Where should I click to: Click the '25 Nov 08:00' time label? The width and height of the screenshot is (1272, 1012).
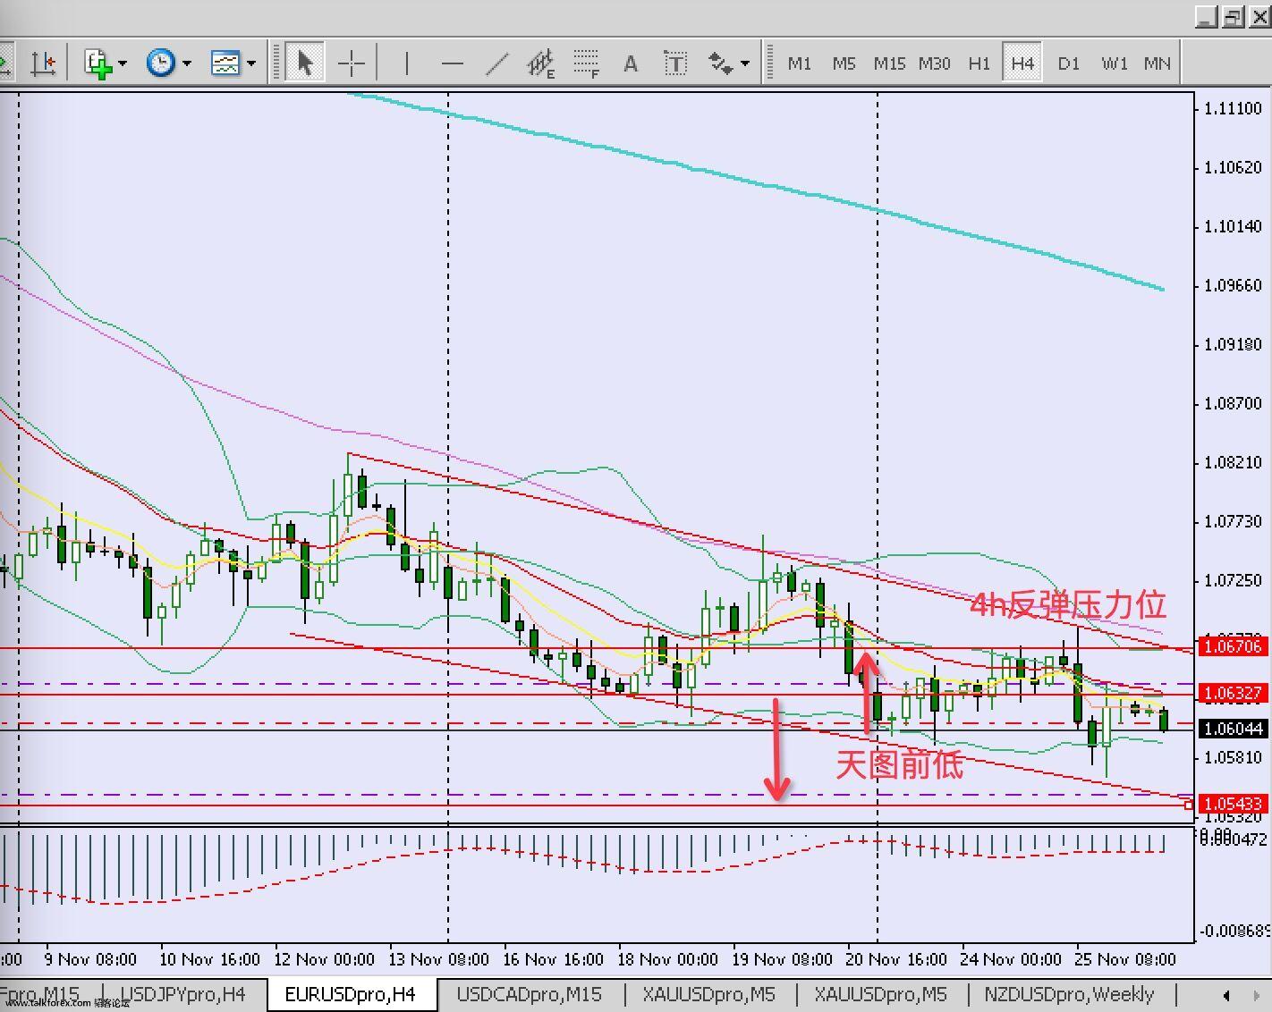click(1125, 959)
